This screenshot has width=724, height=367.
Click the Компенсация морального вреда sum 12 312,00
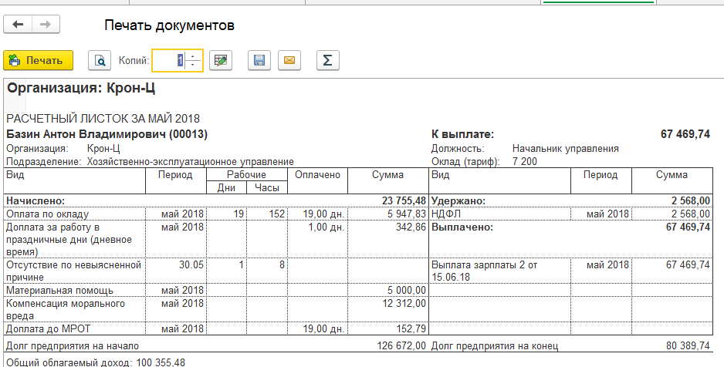404,303
